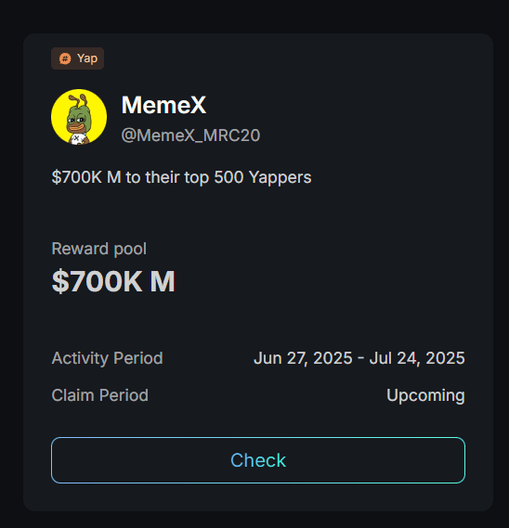Click the blank space below reward amount
The image size is (509, 528).
(x=258, y=320)
